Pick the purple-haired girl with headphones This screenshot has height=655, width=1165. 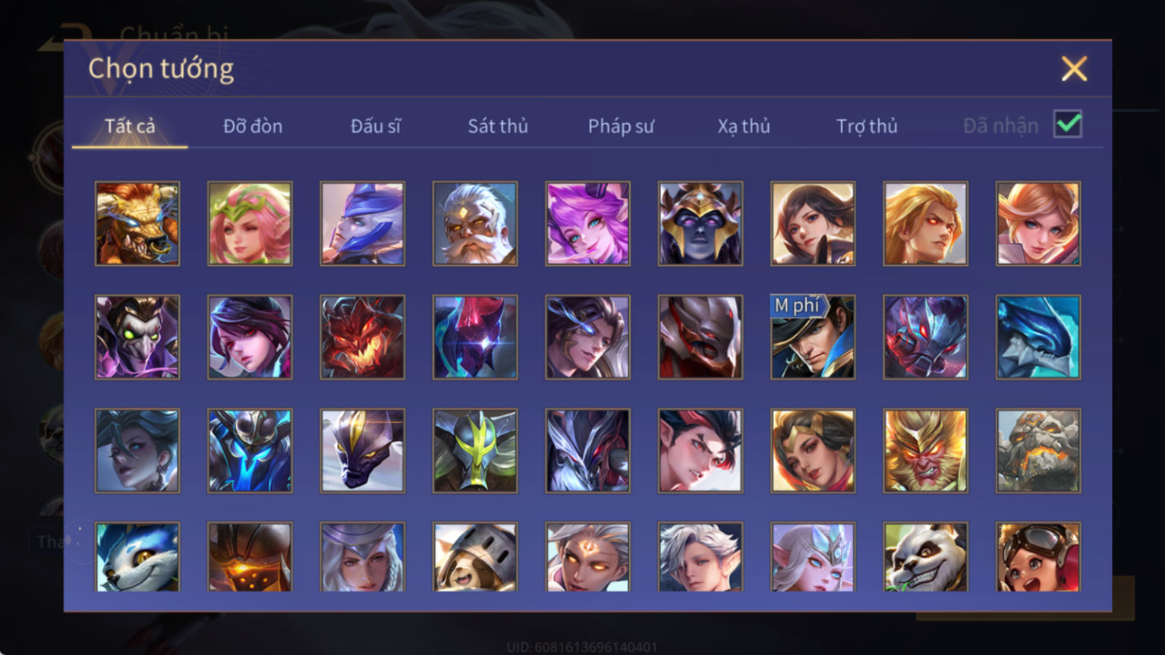point(587,223)
